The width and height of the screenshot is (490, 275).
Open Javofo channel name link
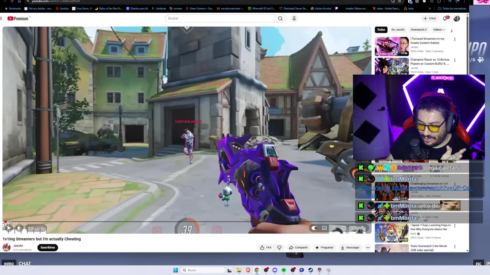click(x=18, y=246)
